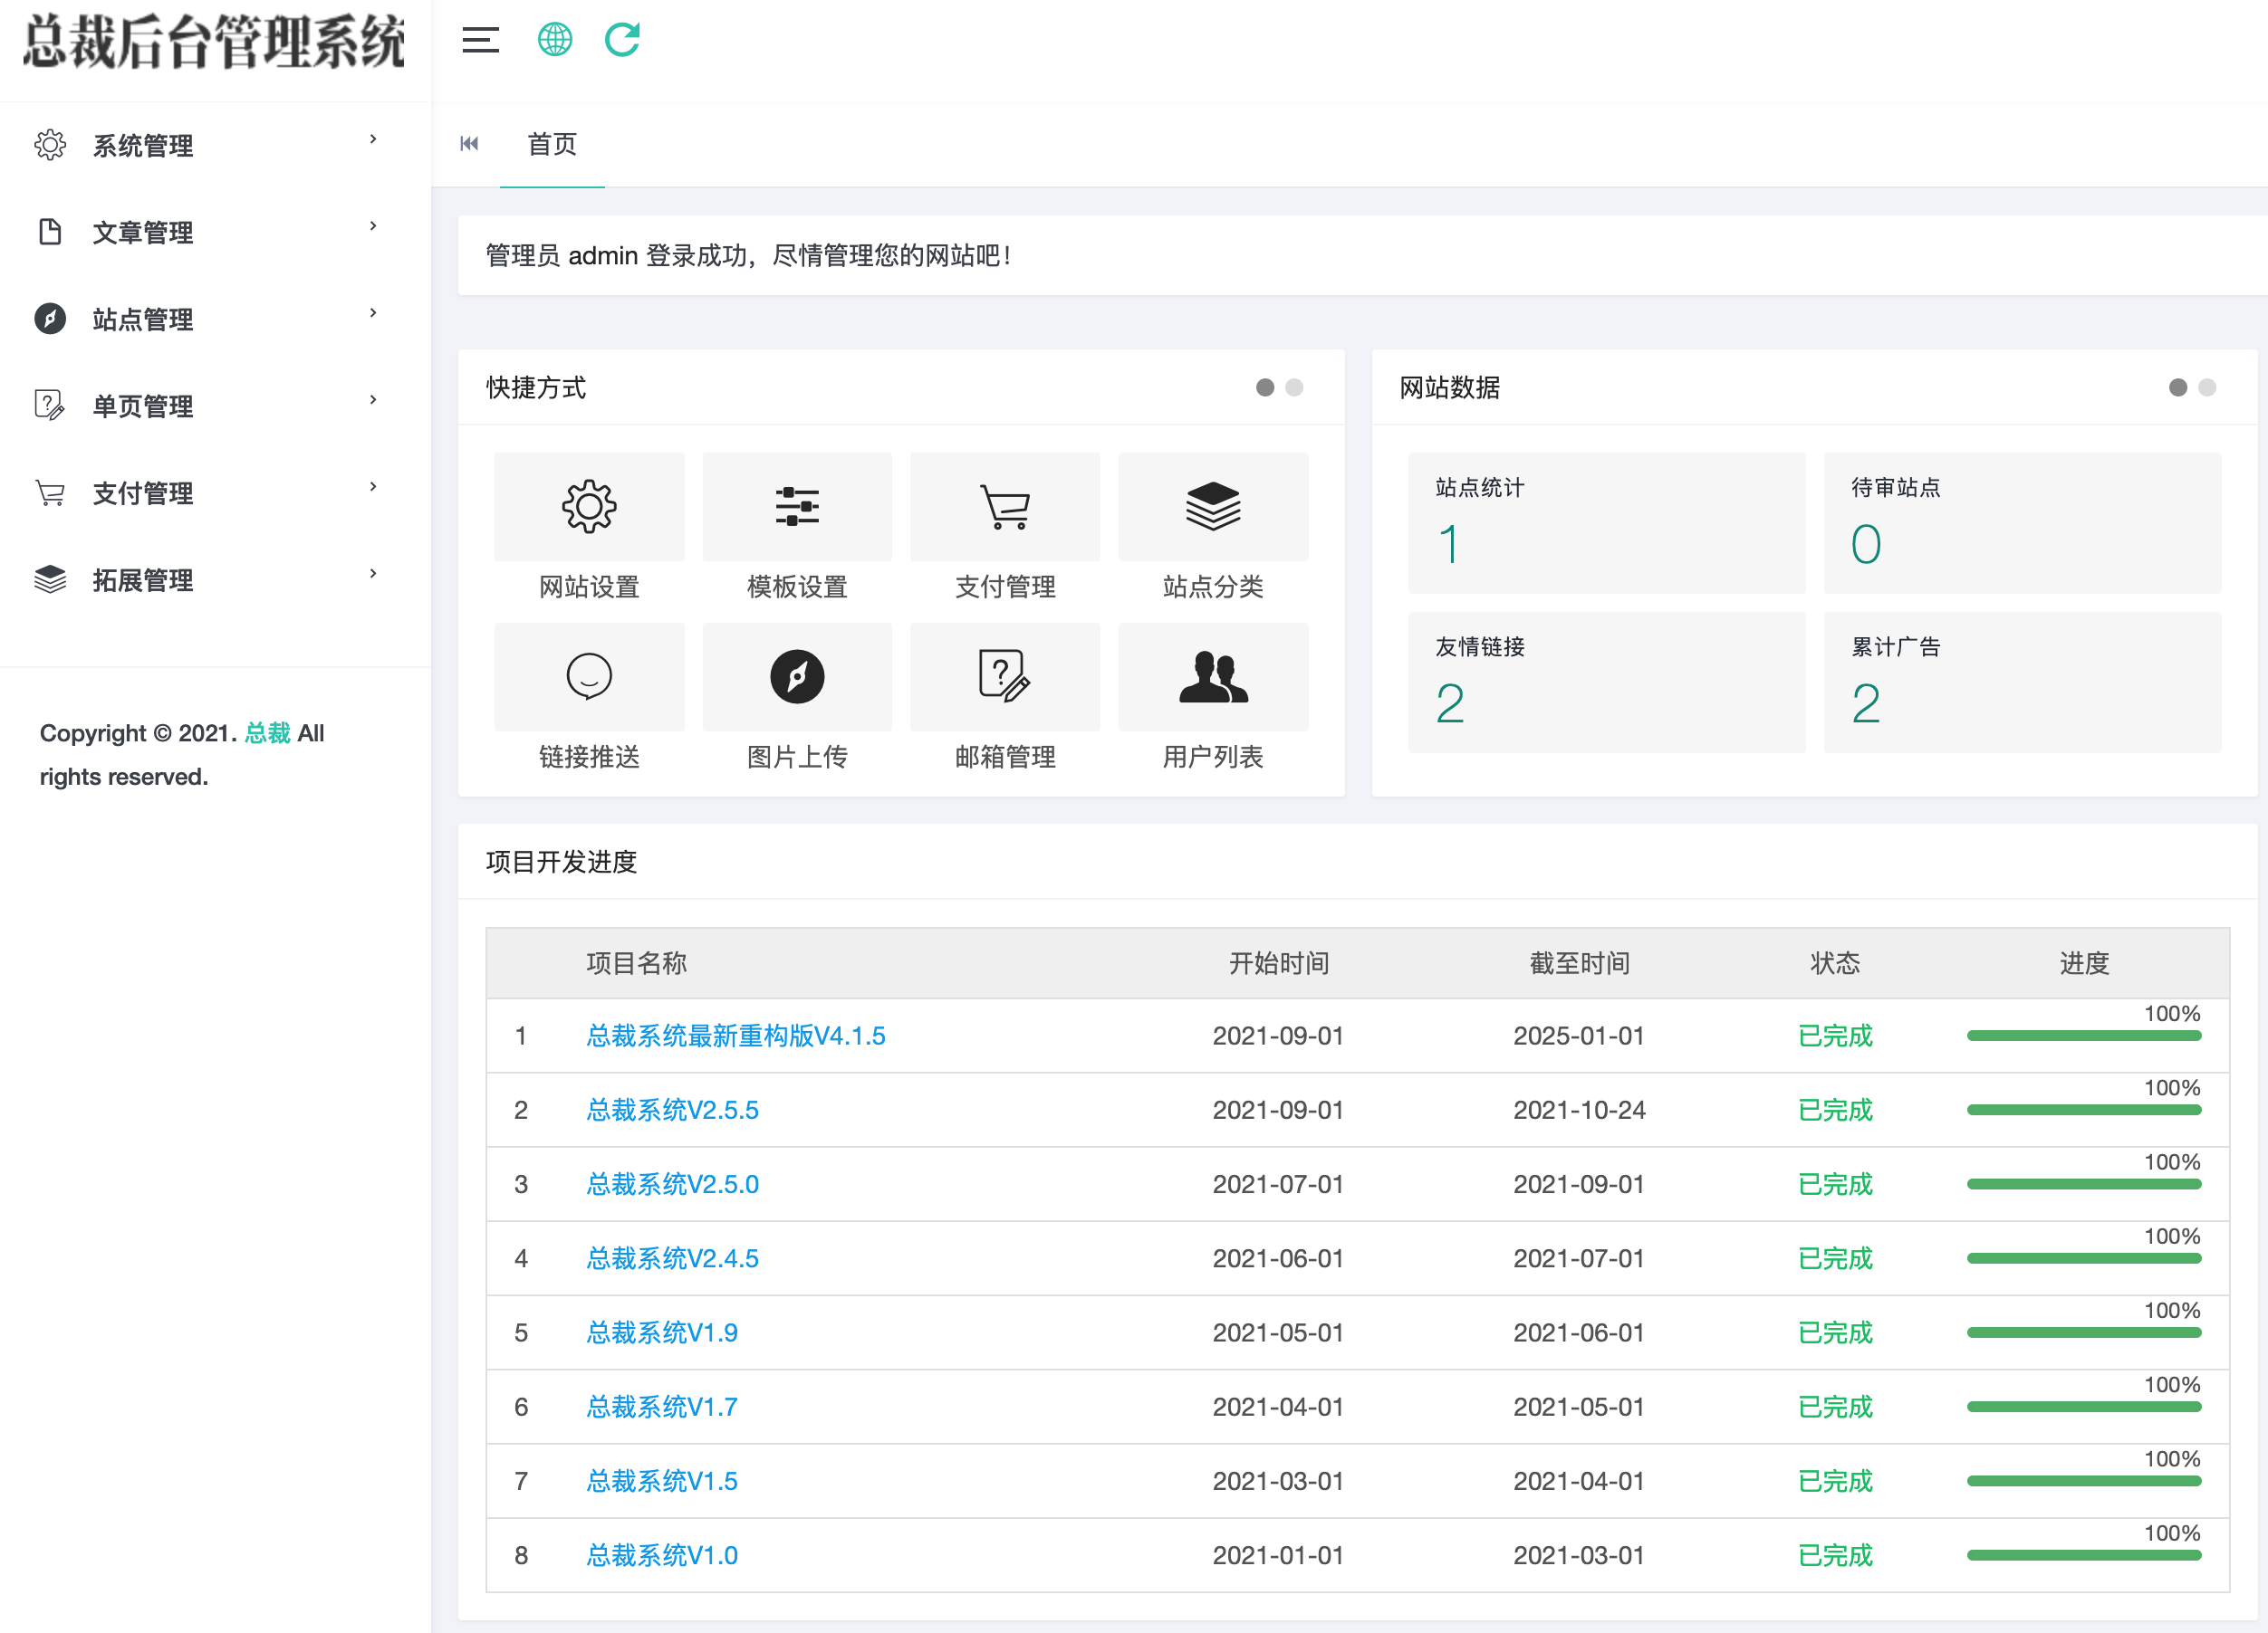Open 图片上传 compass shortcut
The height and width of the screenshot is (1633, 2268).
tap(797, 676)
